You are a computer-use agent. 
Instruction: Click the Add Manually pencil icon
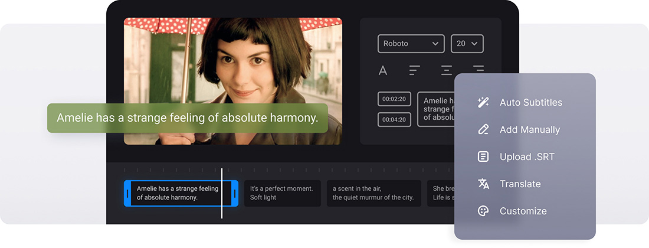click(x=483, y=129)
